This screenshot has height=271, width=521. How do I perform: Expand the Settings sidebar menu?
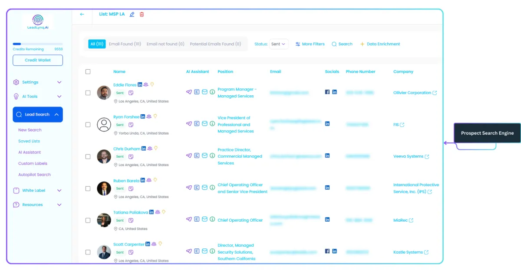pos(38,82)
